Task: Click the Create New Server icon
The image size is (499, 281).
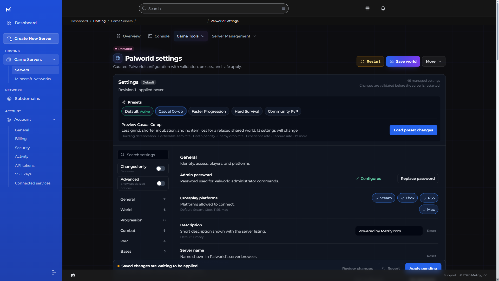Action: [x=9, y=39]
